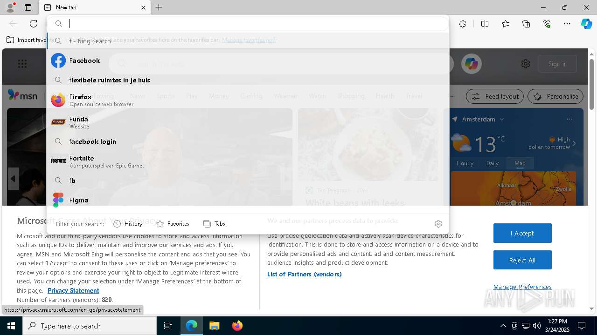Switch weather card to Hourly tab
Screen dimensions: 597x335
click(465, 163)
